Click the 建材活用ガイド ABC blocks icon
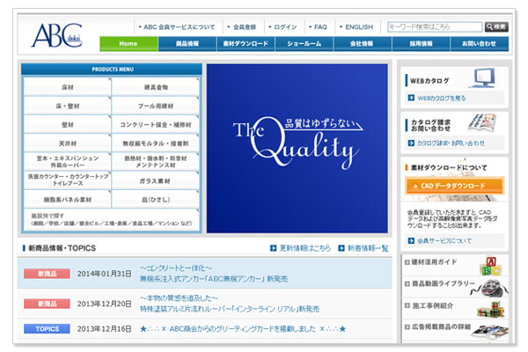The height and width of the screenshot is (352, 528). pyautogui.click(x=487, y=264)
